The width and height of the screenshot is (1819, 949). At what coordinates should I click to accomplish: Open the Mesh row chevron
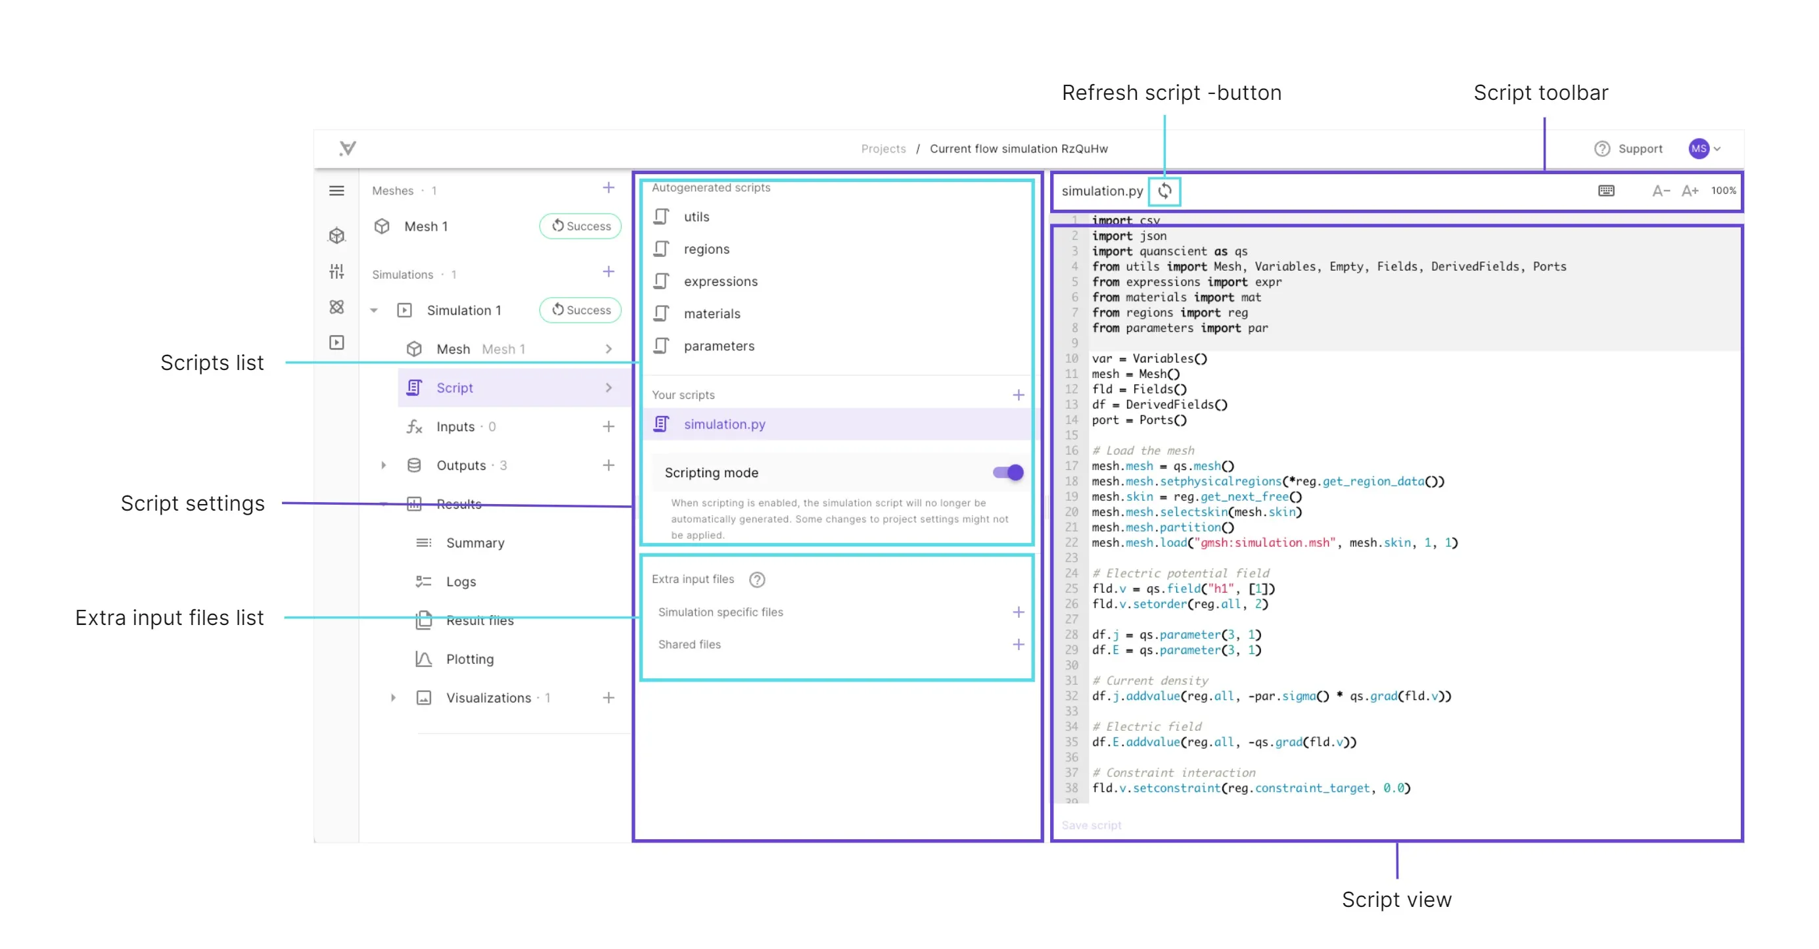point(609,349)
